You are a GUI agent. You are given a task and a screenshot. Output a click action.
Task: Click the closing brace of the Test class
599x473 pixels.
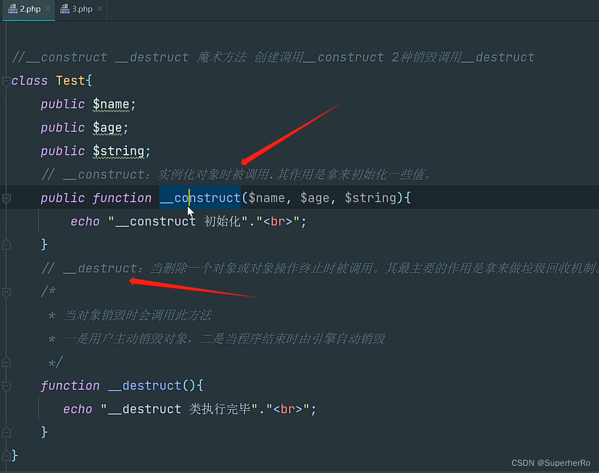tap(14, 455)
